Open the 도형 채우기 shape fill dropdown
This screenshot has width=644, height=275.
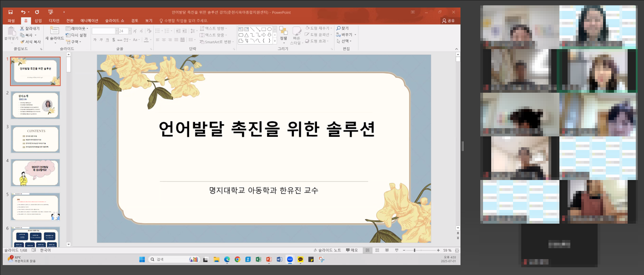[x=319, y=28]
